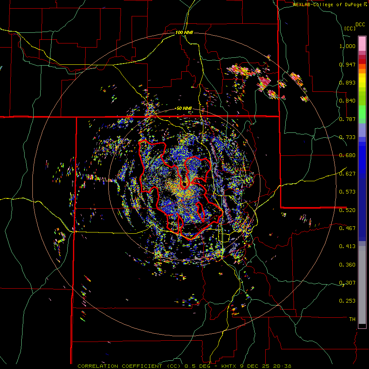This screenshot has height=369, width=369.
Task: Click the 100 NMI range ring label
Action: (184, 32)
